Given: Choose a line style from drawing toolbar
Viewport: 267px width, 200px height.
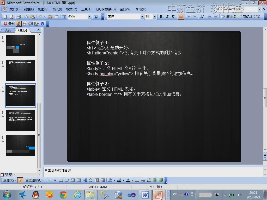Looking at the screenshot, I should tap(137, 180).
